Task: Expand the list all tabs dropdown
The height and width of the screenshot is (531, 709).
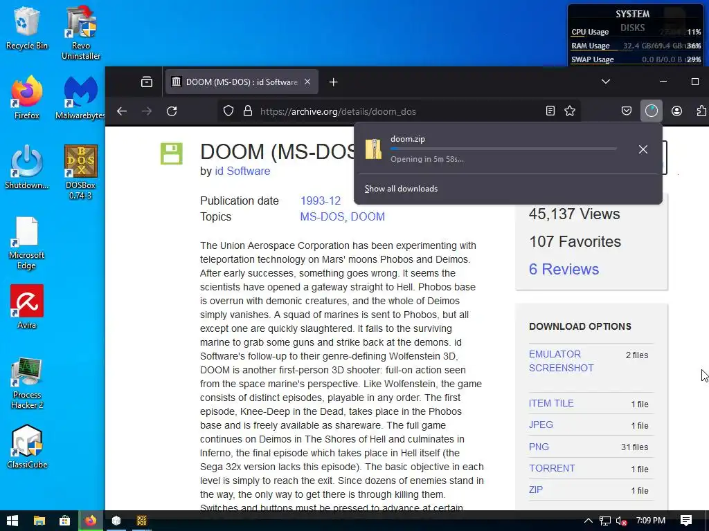Action: [x=606, y=82]
